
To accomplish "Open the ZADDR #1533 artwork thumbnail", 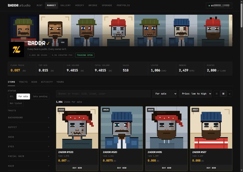I will tap(77, 128).
